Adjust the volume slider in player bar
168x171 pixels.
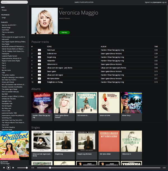(x=22, y=168)
